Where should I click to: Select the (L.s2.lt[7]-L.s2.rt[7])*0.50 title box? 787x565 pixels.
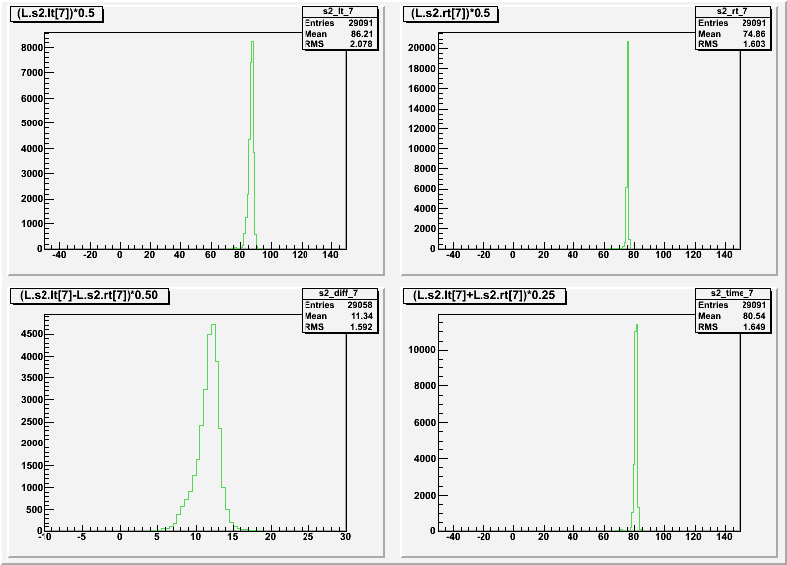pos(89,295)
